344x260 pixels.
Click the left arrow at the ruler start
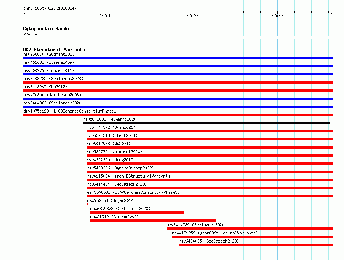(x=24, y=12)
